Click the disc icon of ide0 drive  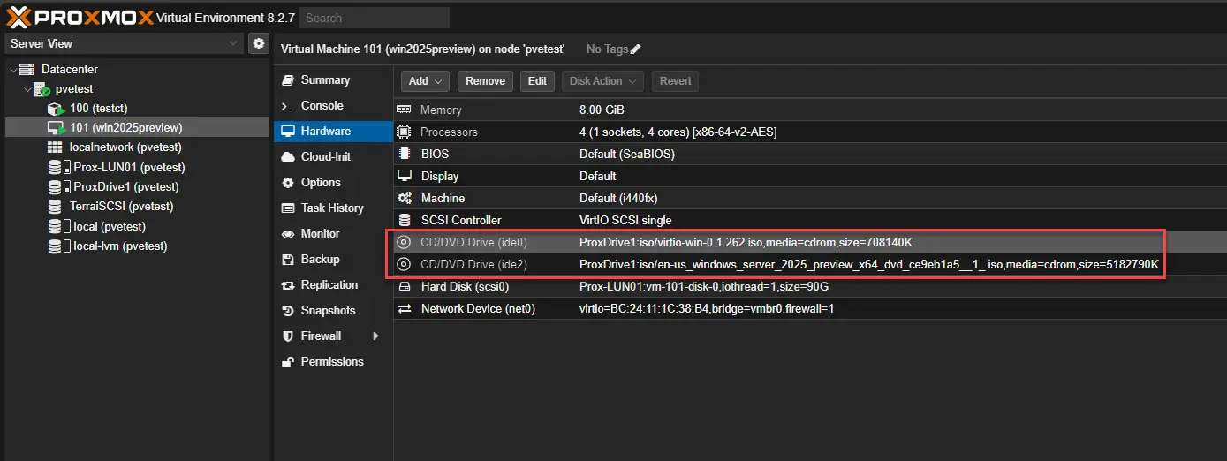[x=404, y=242]
